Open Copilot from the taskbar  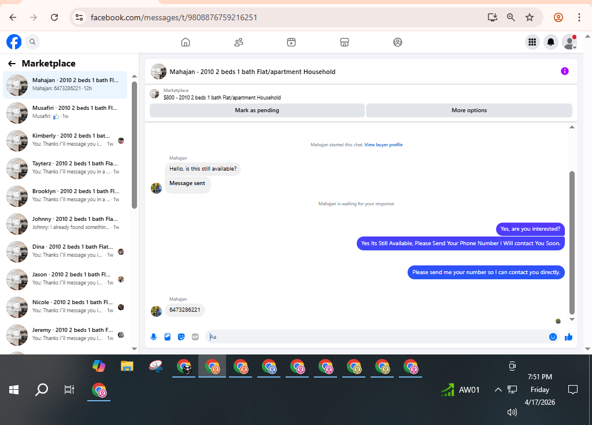click(99, 366)
